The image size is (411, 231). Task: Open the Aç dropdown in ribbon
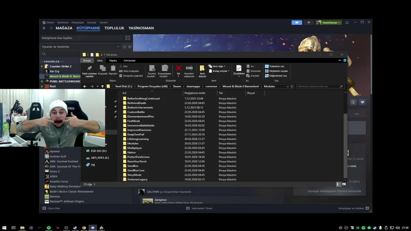(x=252, y=66)
